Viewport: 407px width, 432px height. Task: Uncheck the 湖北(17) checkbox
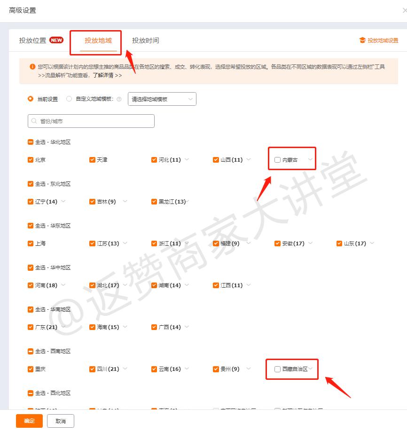(x=92, y=285)
